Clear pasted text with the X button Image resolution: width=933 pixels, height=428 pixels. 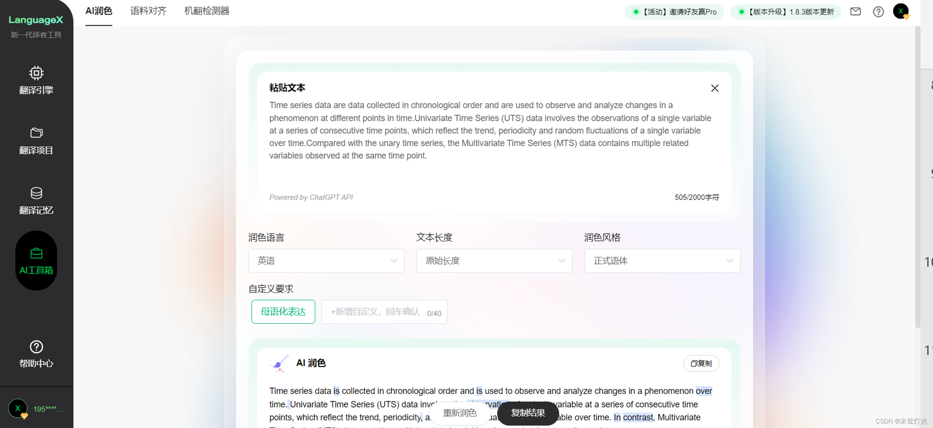coord(714,88)
